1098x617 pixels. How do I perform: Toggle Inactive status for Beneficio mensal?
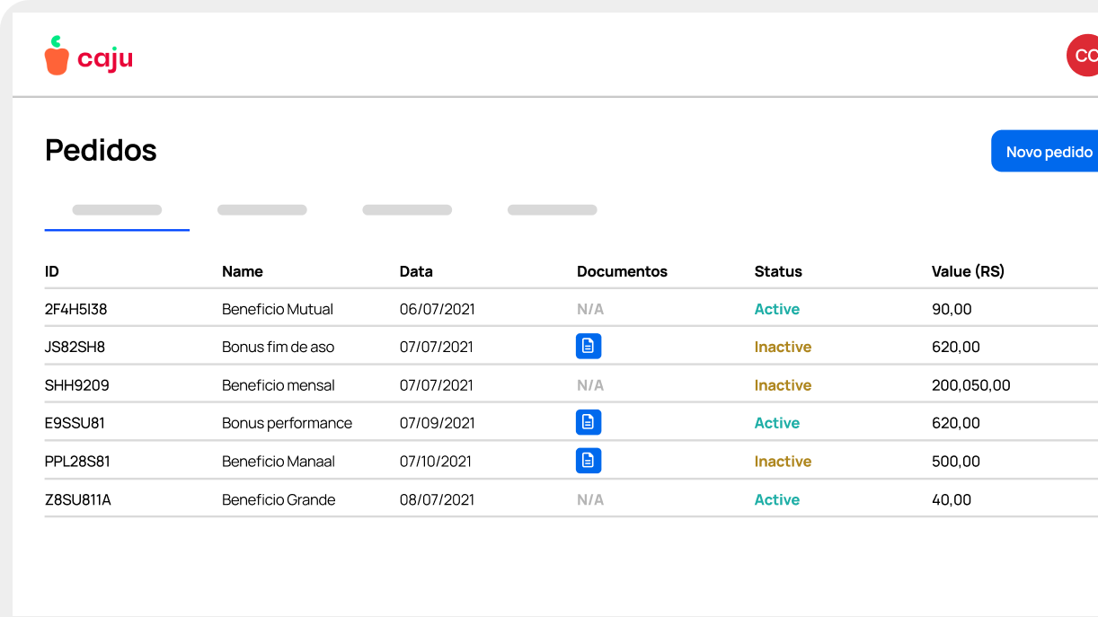click(783, 384)
